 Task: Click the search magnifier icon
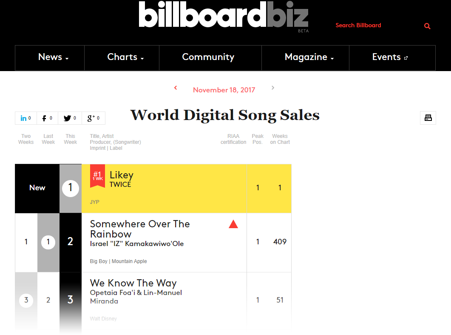tap(427, 26)
